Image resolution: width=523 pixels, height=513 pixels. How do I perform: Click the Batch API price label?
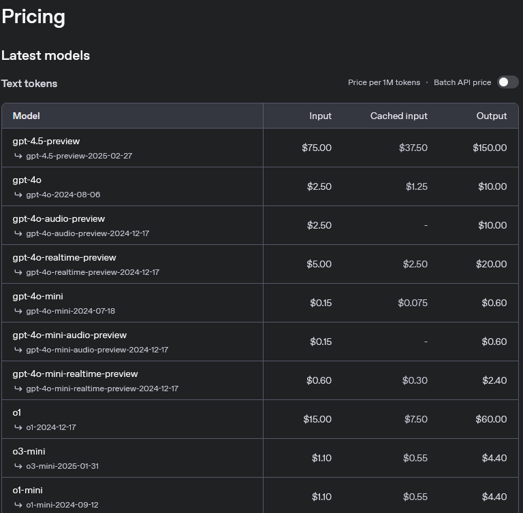tap(462, 82)
